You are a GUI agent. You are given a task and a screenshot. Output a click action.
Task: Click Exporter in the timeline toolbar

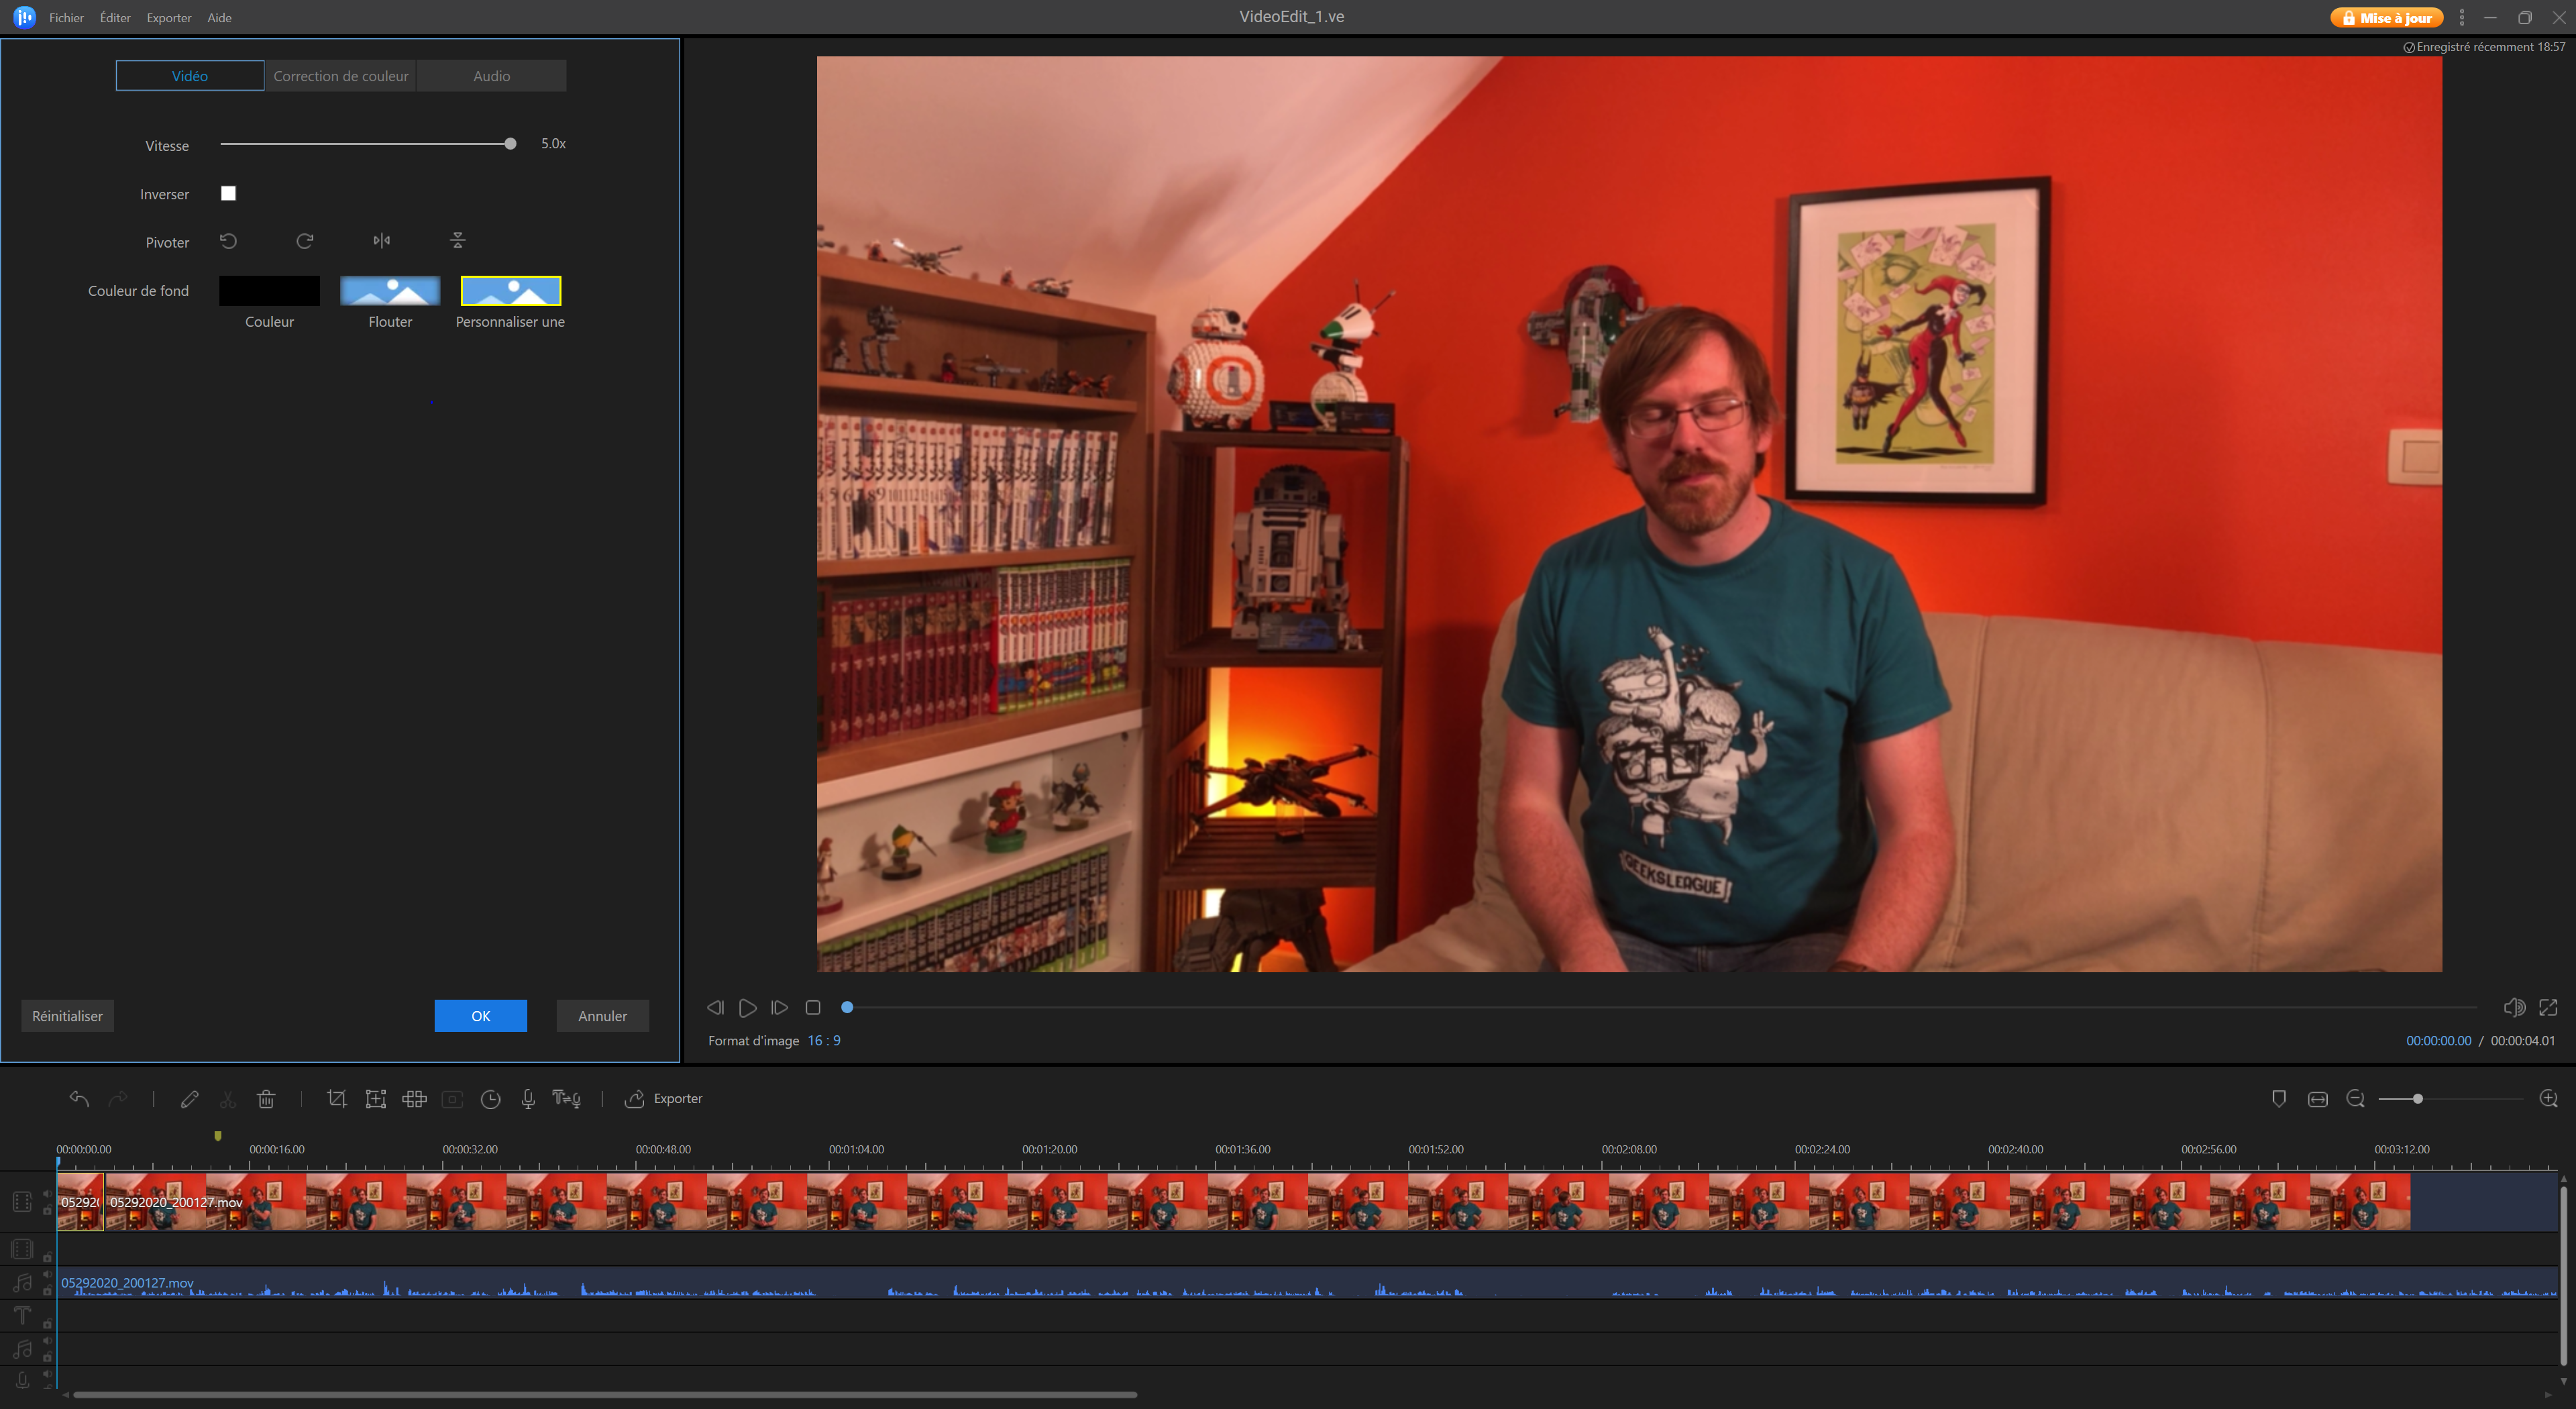664,1098
